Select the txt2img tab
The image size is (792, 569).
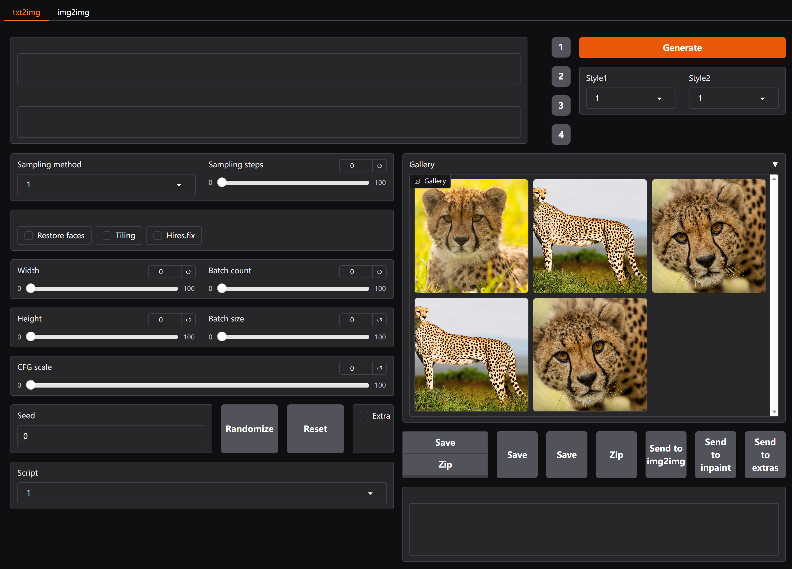[26, 12]
